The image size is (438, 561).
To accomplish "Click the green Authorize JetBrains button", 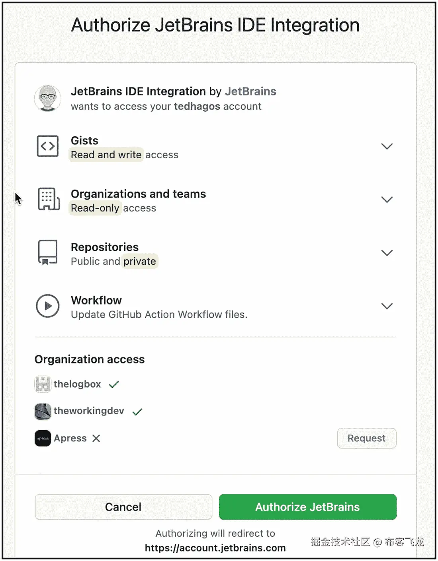I will (x=307, y=507).
